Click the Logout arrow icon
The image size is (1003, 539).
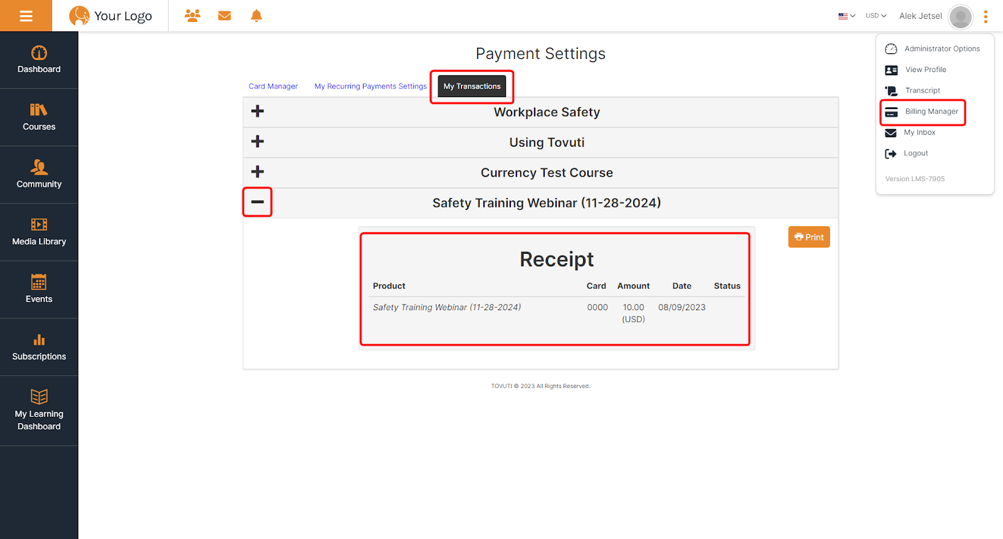[x=890, y=154]
